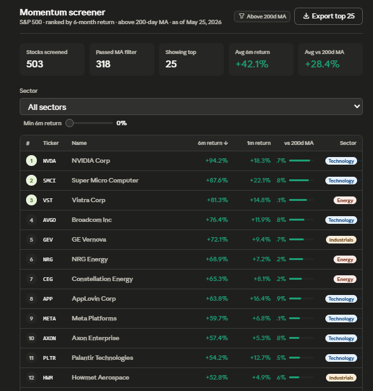
Task: Select the VST ticker cell
Action: pyautogui.click(x=48, y=200)
